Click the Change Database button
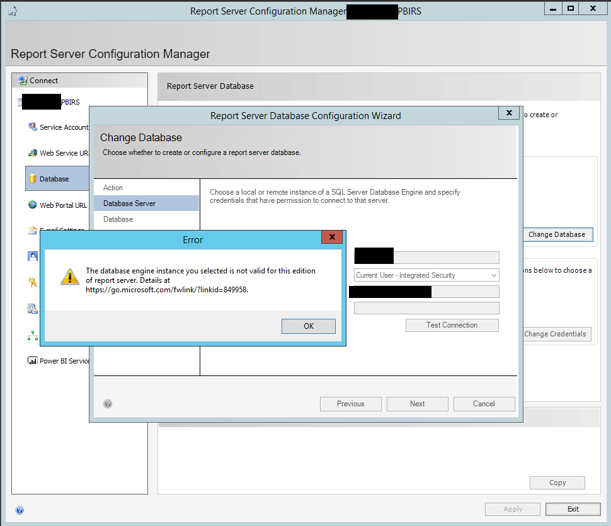This screenshot has height=526, width=611. tap(557, 234)
